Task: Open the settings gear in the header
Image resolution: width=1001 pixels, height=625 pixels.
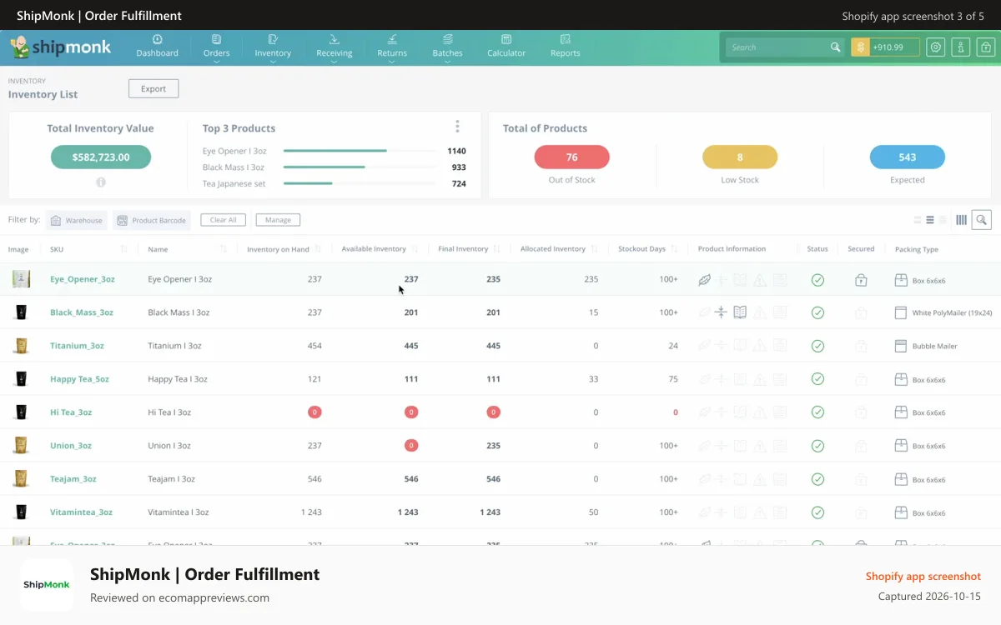Action: click(936, 47)
